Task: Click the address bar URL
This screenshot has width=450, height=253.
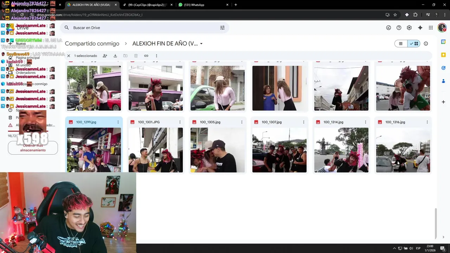Action: tap(89, 15)
